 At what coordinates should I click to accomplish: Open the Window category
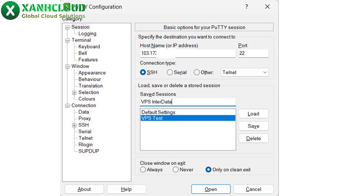pyautogui.click(x=80, y=66)
